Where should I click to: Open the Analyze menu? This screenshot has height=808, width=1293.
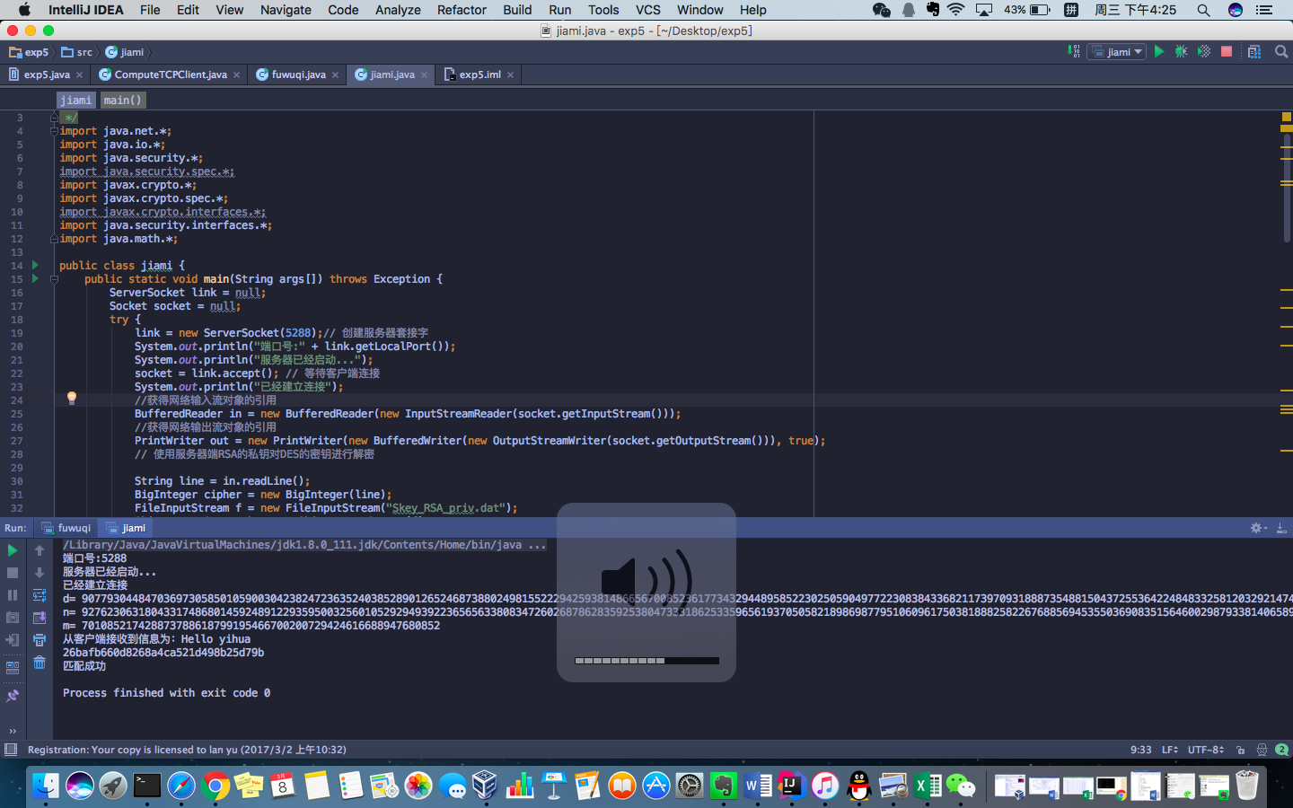[398, 10]
